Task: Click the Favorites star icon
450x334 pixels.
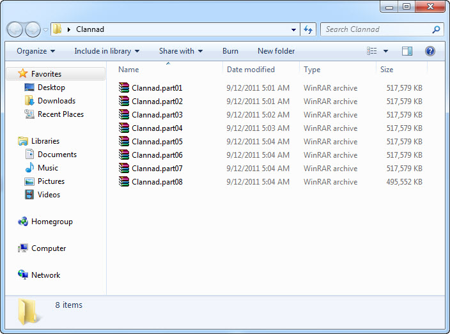Action: [22, 73]
